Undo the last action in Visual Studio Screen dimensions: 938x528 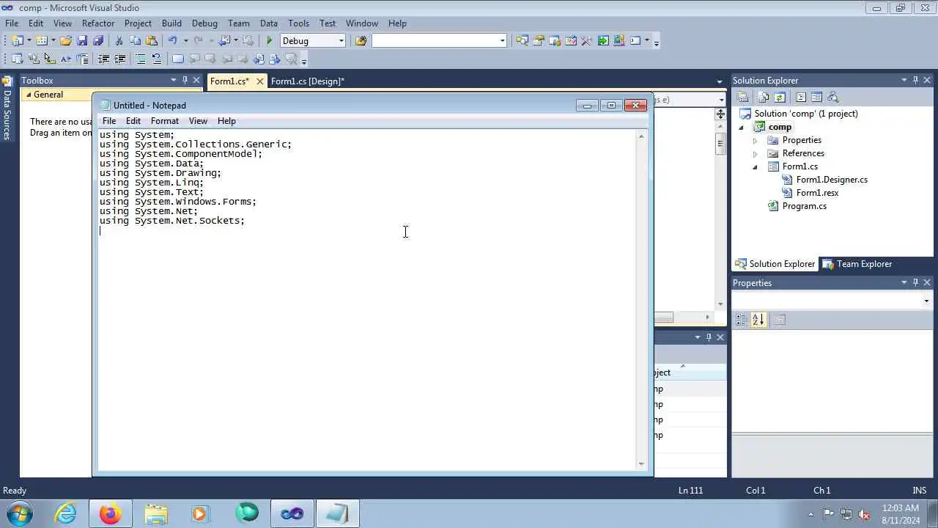172,41
